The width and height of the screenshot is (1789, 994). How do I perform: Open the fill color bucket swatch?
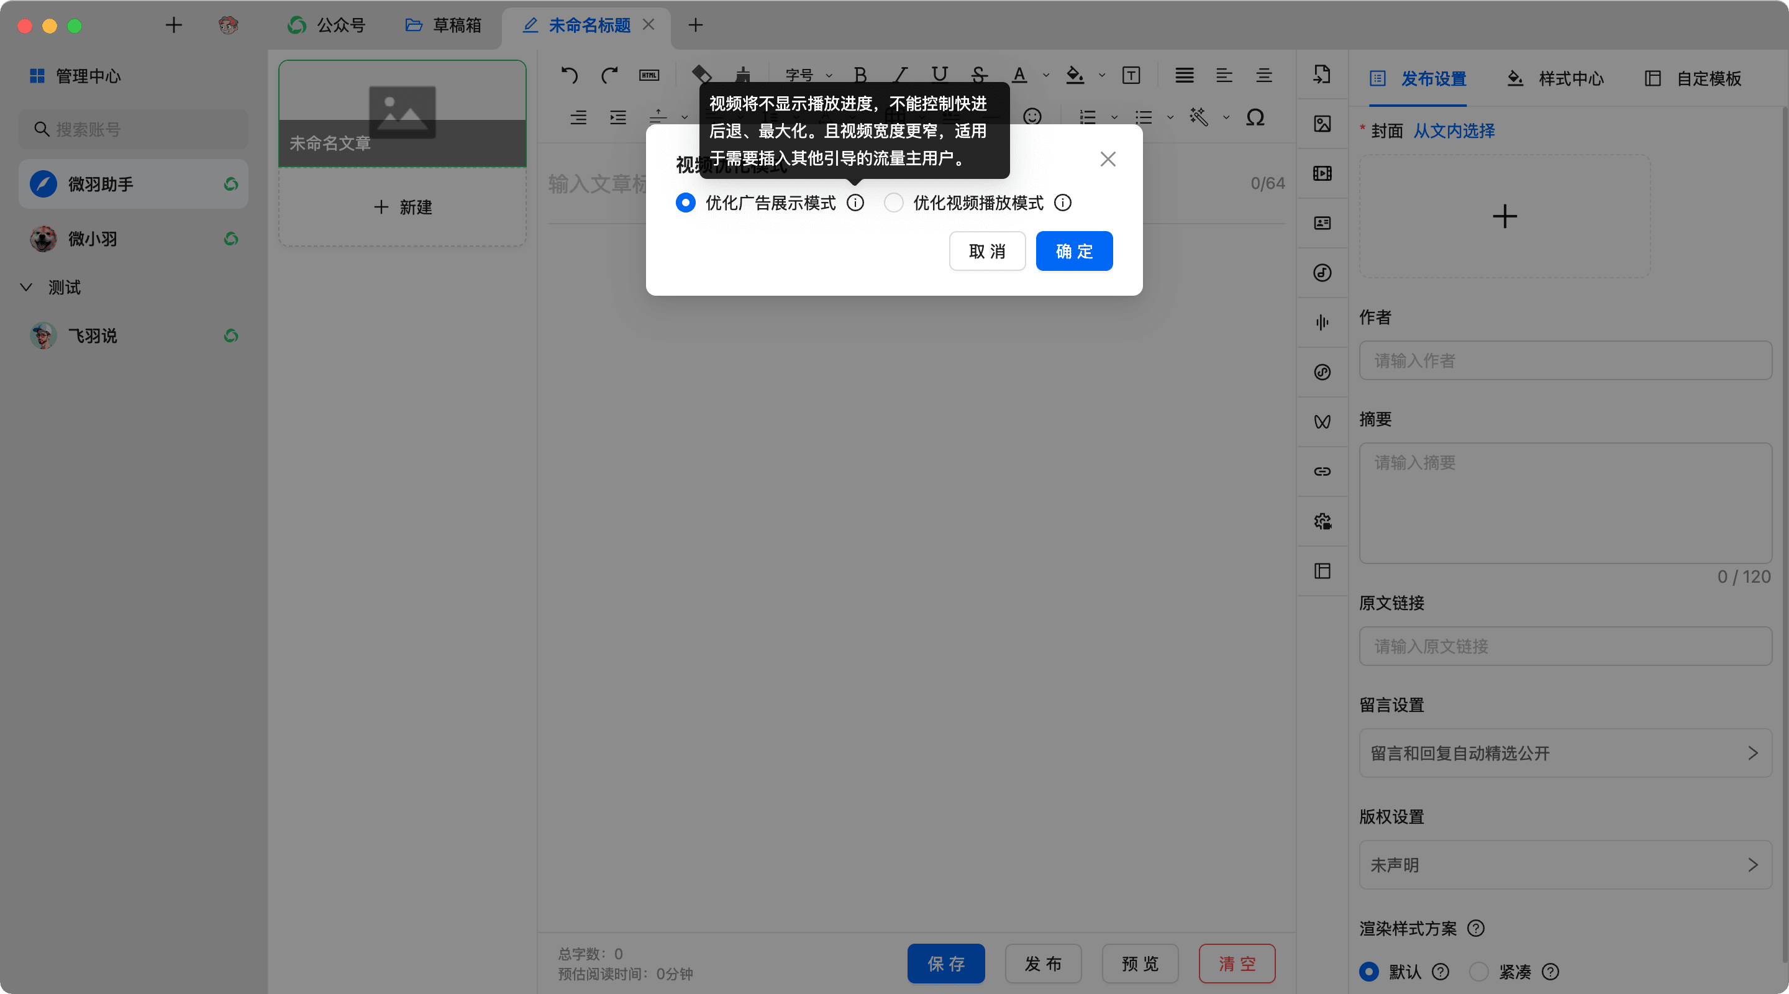click(1075, 75)
